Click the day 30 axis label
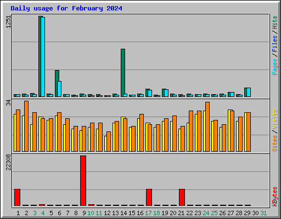Screen dimensions: 281x219 (x=255, y=213)
